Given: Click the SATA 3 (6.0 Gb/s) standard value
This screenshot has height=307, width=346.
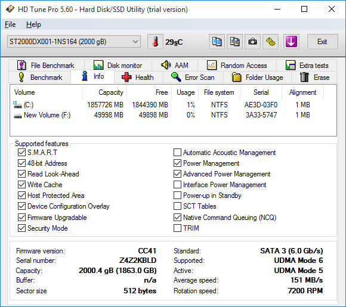Looking at the screenshot, I should 292,251.
